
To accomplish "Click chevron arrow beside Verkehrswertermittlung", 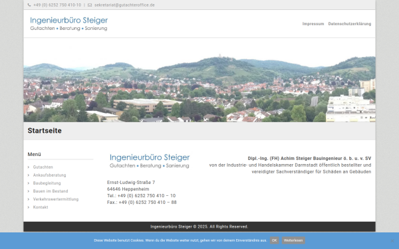I will [x=29, y=199].
